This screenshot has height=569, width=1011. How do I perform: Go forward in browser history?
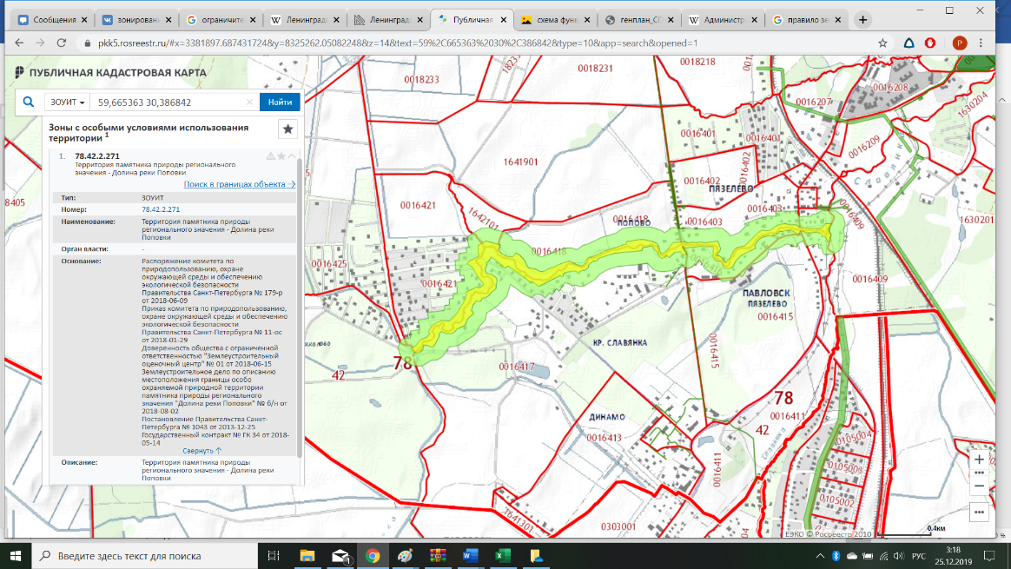coord(40,43)
